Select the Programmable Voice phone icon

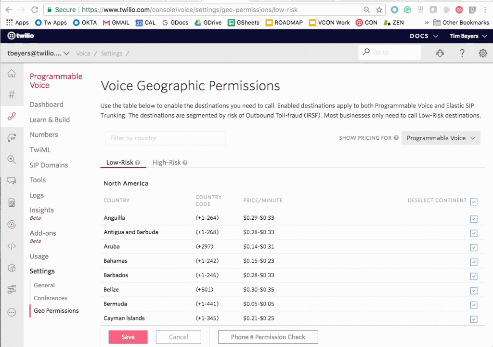click(x=12, y=116)
